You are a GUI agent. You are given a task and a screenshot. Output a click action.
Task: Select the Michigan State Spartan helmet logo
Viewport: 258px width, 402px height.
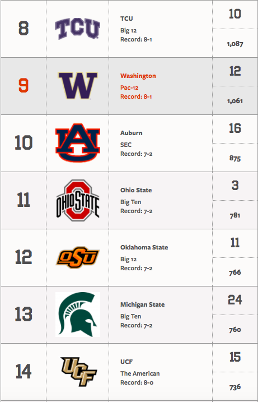pos(78,315)
